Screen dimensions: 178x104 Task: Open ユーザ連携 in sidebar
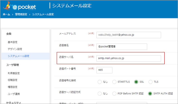pos(14,94)
